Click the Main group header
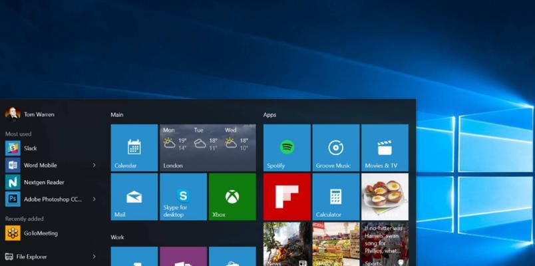Image resolution: width=535 pixels, height=266 pixels. pos(117,115)
